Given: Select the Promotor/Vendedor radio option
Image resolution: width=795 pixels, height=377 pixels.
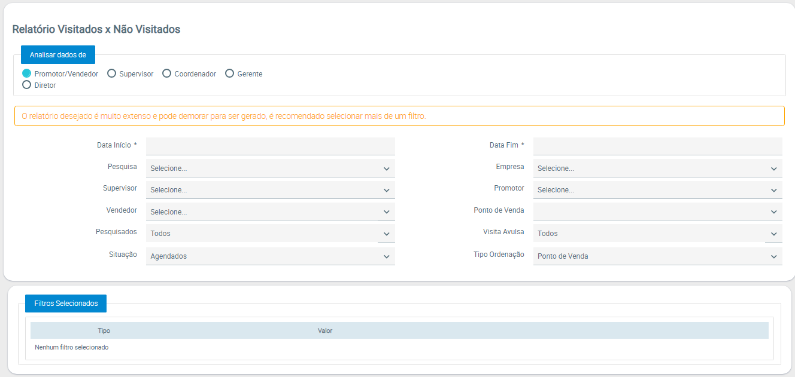Looking at the screenshot, I should tap(27, 73).
